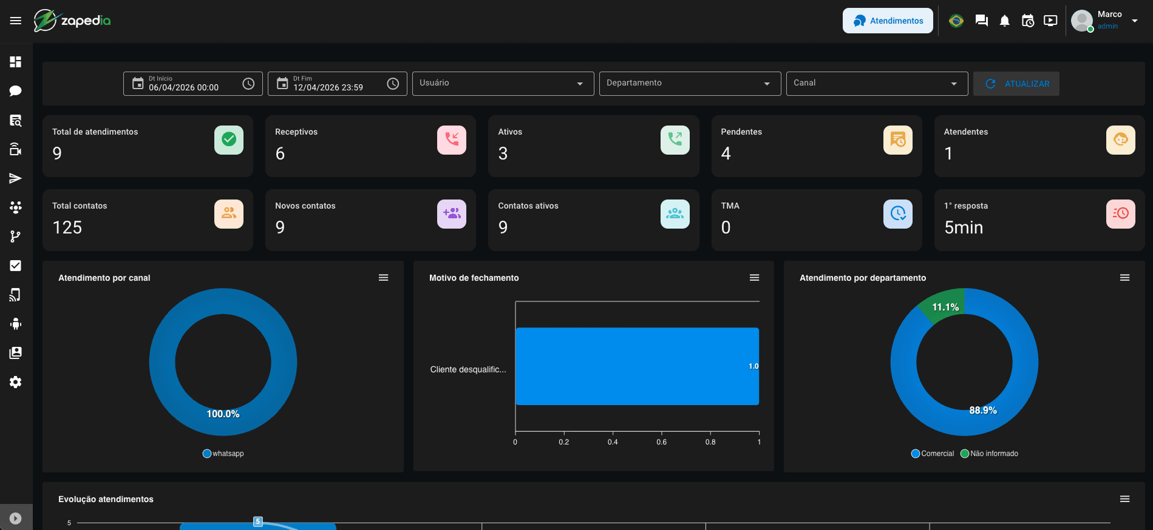Toggle the Não informado legend item
This screenshot has width=1153, height=530.
pos(989,454)
